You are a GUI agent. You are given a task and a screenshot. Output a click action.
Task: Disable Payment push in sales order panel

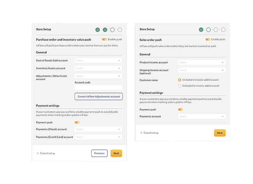[180, 109]
